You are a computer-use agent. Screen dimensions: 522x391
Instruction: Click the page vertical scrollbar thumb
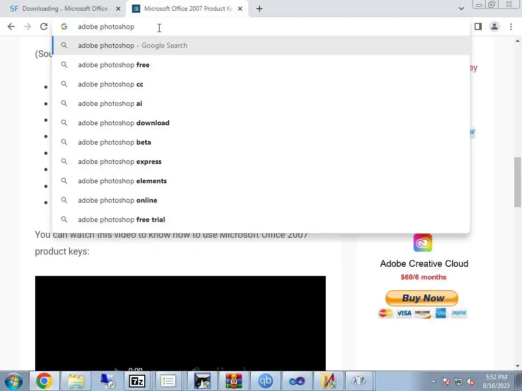click(518, 182)
